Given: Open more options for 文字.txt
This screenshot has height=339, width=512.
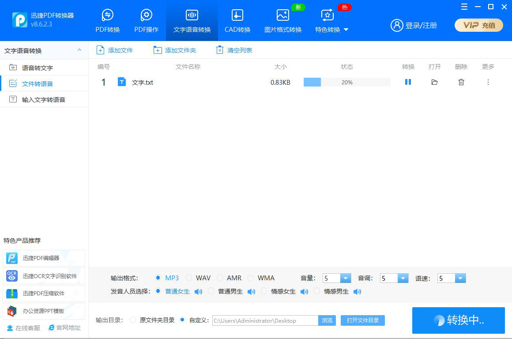Looking at the screenshot, I should coord(488,82).
